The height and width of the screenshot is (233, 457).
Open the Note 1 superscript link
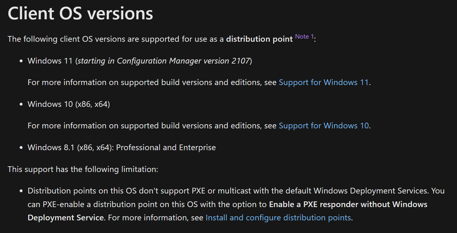pyautogui.click(x=304, y=36)
